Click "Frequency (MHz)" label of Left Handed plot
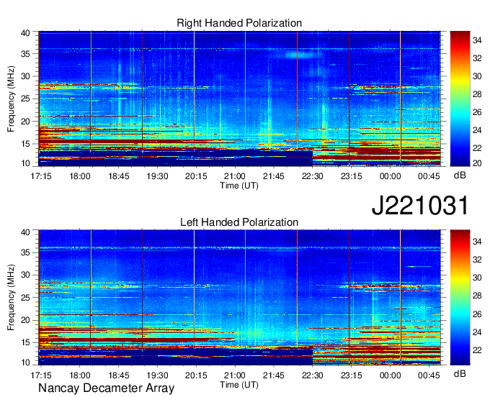 tap(11, 298)
